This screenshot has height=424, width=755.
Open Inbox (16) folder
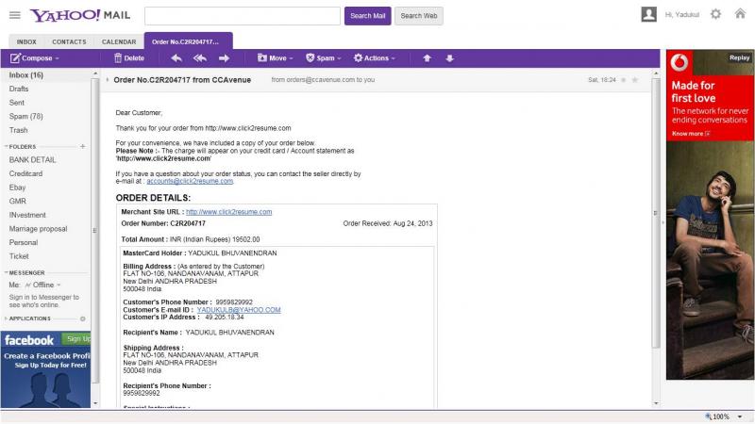(x=26, y=75)
